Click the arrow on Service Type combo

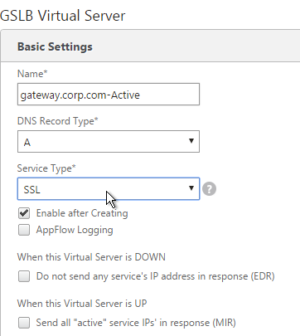[191, 188]
